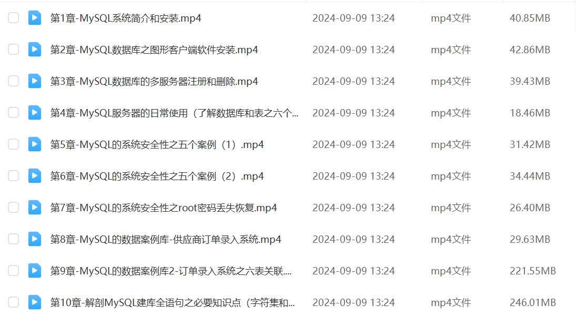Image resolution: width=576 pixels, height=335 pixels.
Task: Click the video icon for 第3章 多服务器注册和删除
Action: [x=35, y=81]
